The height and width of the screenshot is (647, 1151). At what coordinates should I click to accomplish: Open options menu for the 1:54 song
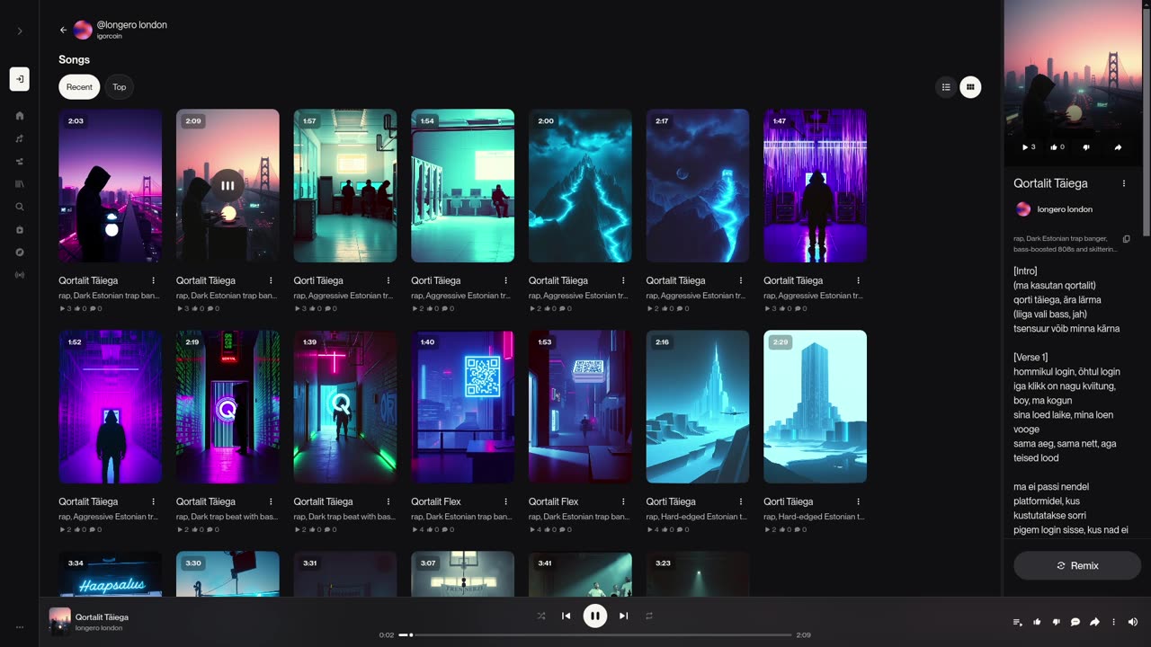(x=506, y=280)
